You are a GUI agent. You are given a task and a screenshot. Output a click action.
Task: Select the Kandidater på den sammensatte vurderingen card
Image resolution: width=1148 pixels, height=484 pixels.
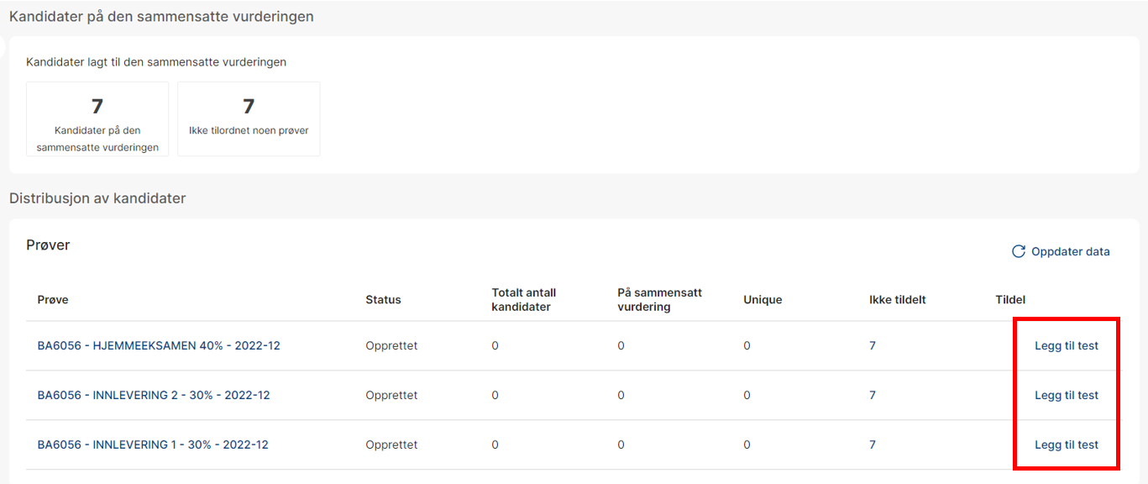tap(97, 119)
